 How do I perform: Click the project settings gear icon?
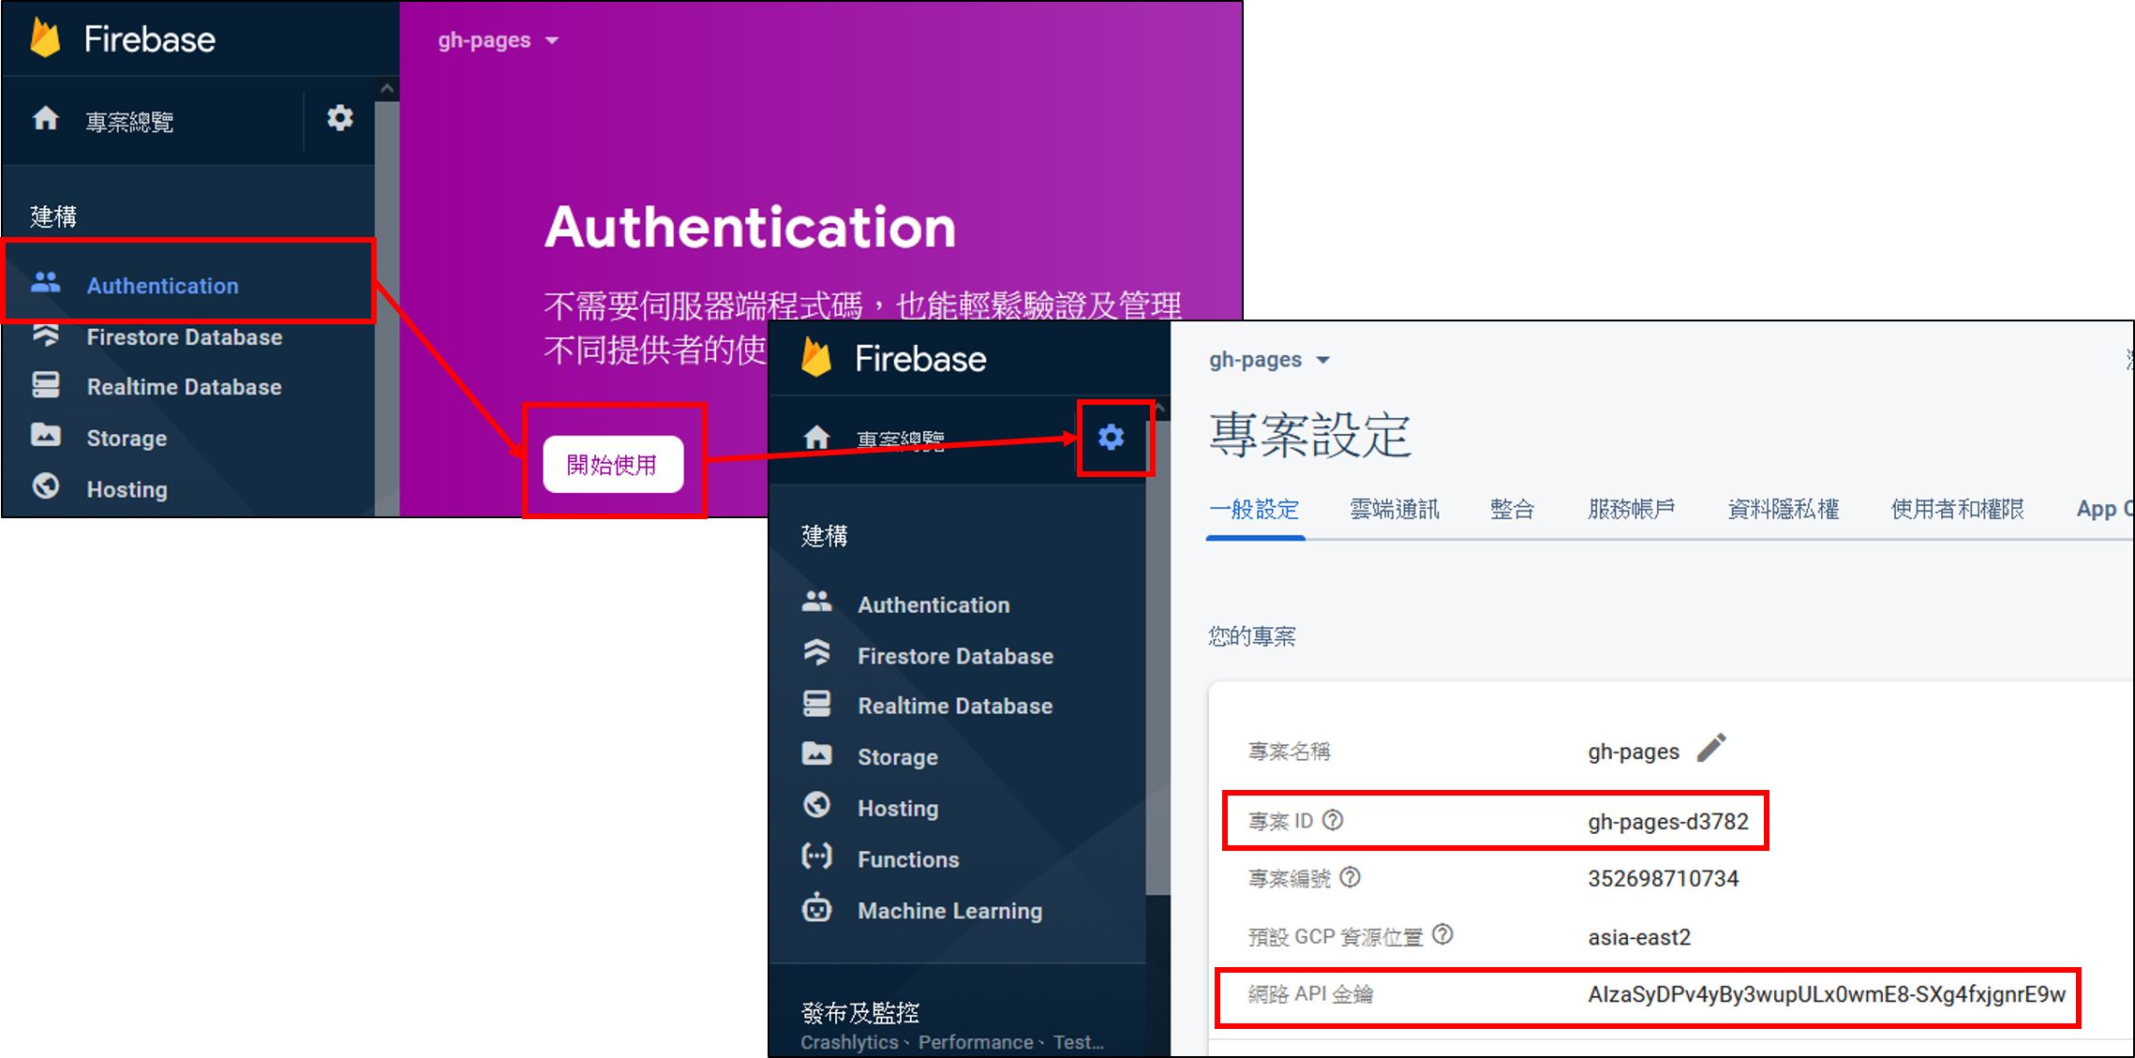click(x=1112, y=437)
